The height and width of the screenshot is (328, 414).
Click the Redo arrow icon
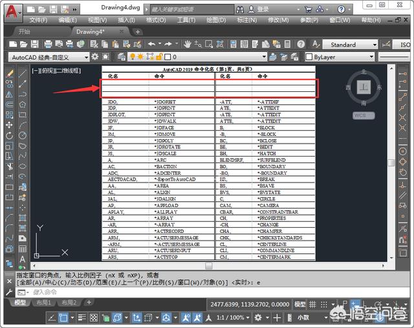click(x=168, y=44)
